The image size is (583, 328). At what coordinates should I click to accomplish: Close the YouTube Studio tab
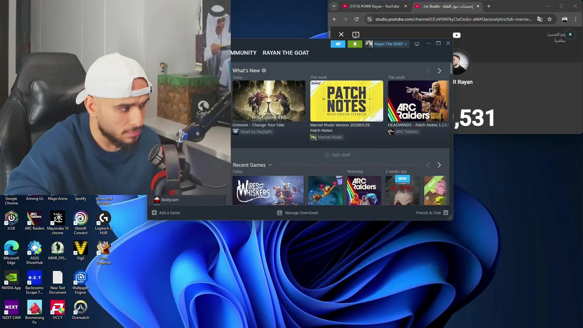pos(478,6)
